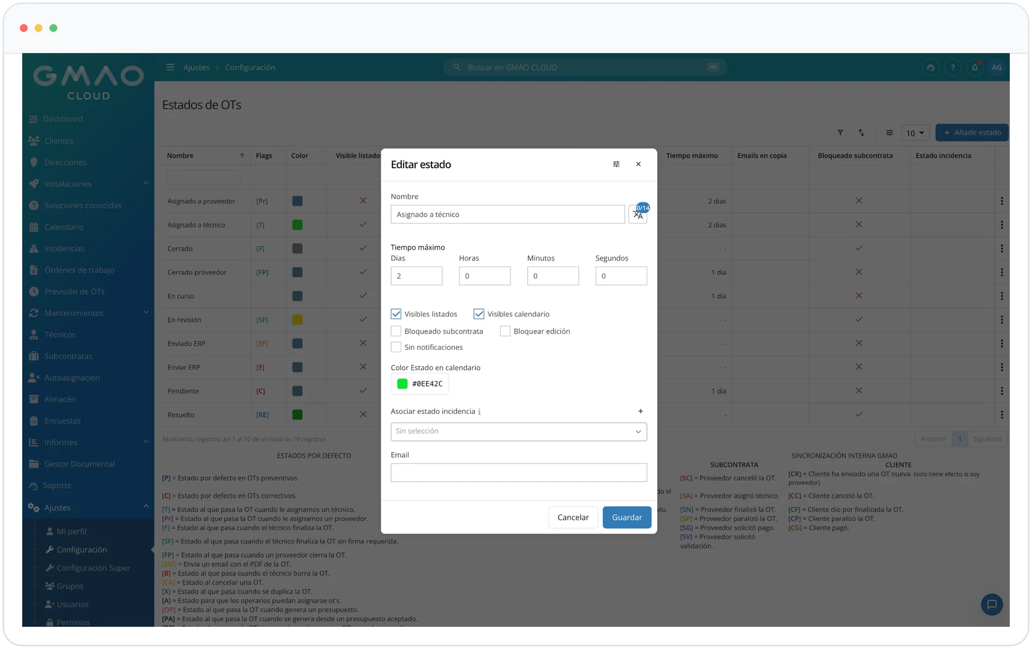Open the Sin selección dropdown
Image resolution: width=1032 pixels, height=649 pixels.
pos(518,431)
